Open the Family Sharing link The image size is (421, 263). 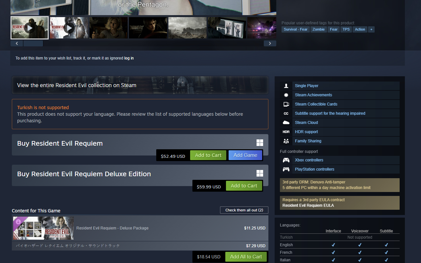coord(308,141)
